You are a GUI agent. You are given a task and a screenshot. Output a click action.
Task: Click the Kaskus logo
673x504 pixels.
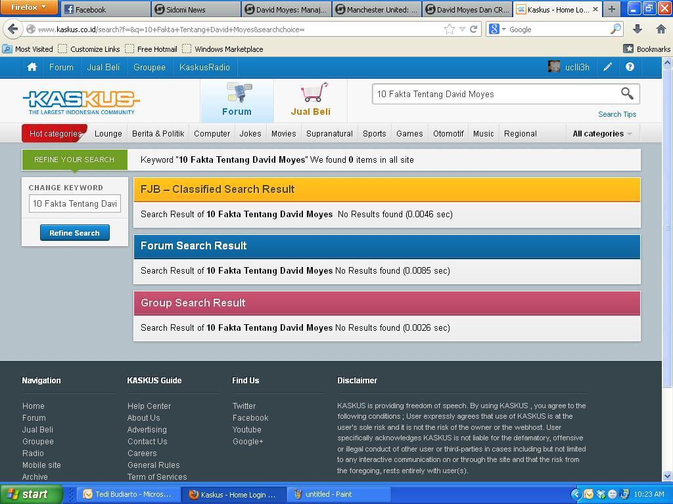click(81, 102)
